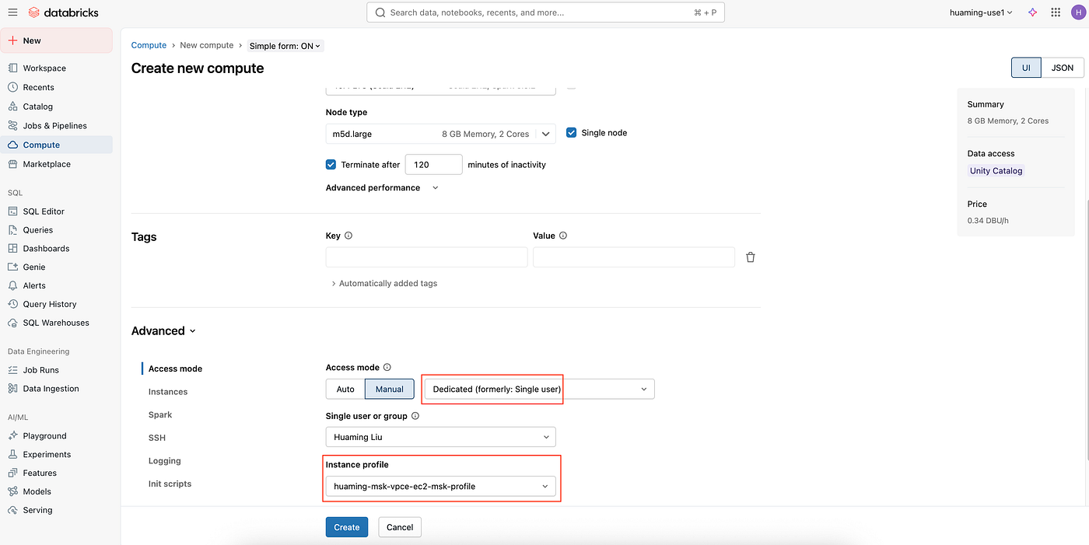Go to the Logging section

coord(165,461)
